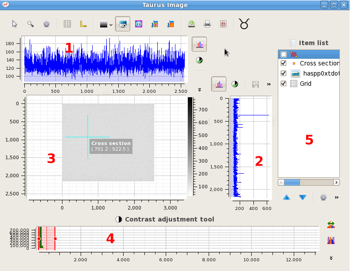Click the red shape icon in highlighted row
The width and height of the screenshot is (350, 271).
coord(294,54)
